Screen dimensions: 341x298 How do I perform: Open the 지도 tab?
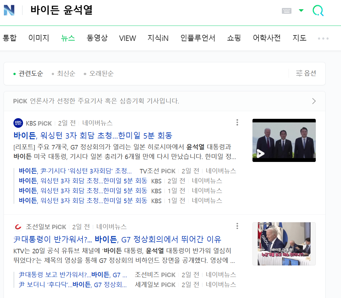tap(299, 38)
